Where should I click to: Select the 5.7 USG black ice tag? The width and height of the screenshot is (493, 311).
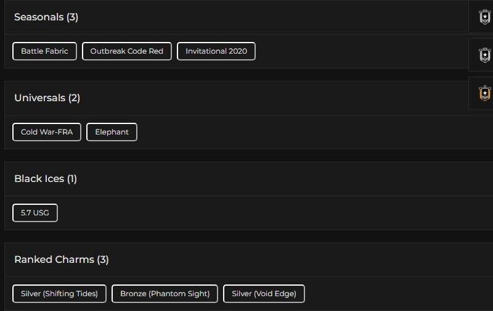[x=35, y=213]
